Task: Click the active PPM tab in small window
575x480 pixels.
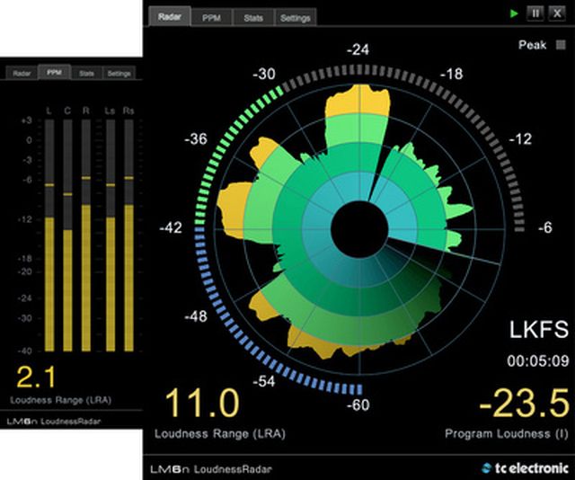Action: click(54, 72)
